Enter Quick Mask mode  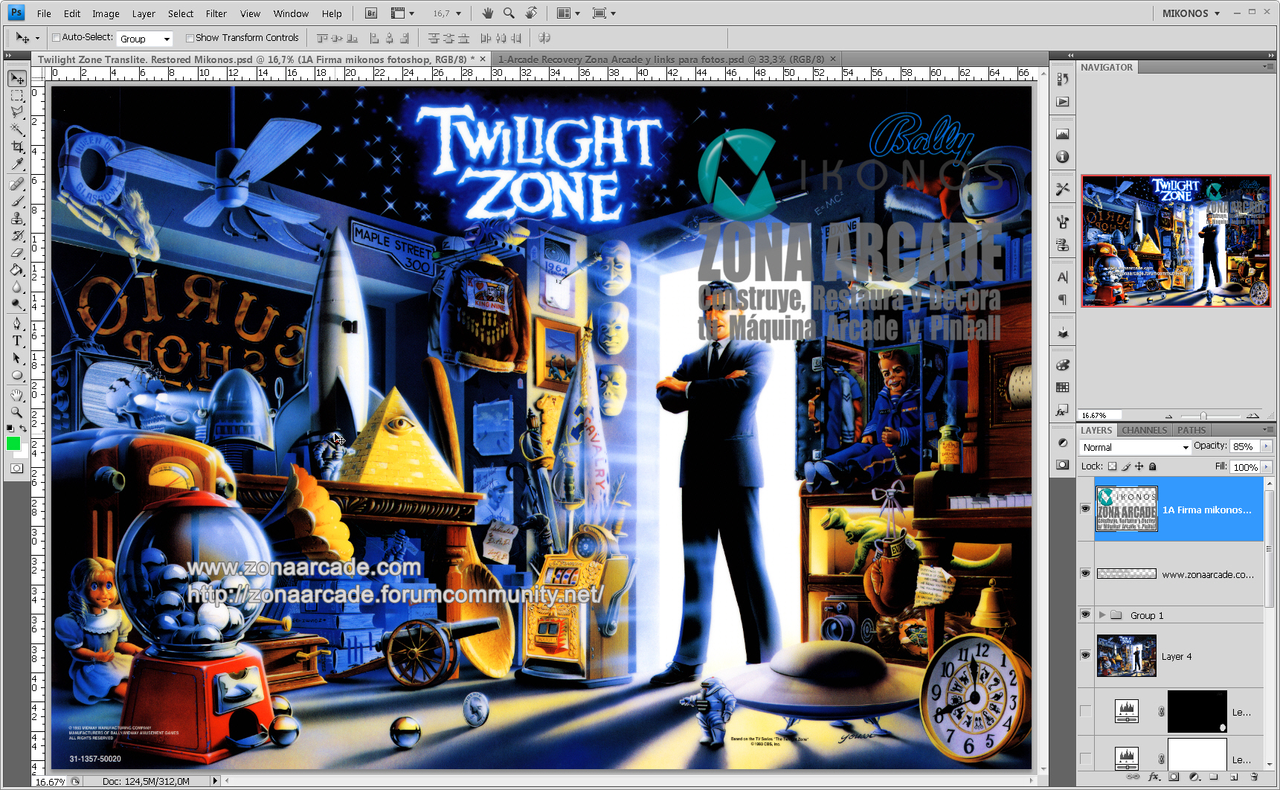[x=17, y=469]
